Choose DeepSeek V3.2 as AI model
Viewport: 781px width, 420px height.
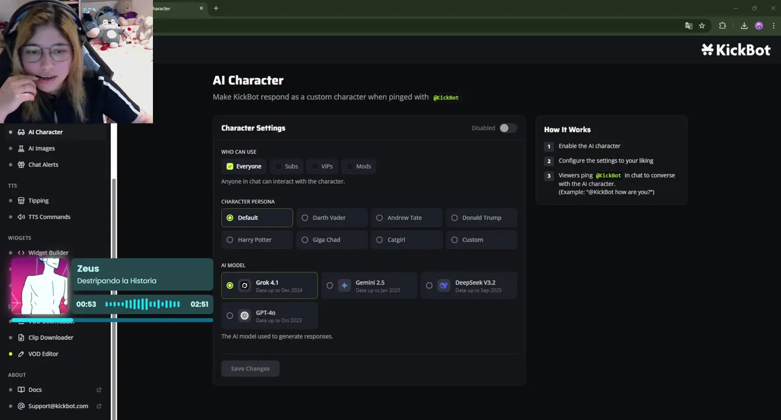pos(469,285)
